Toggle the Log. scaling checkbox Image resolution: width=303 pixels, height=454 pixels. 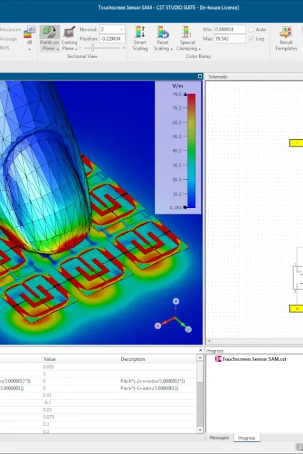tap(251, 39)
